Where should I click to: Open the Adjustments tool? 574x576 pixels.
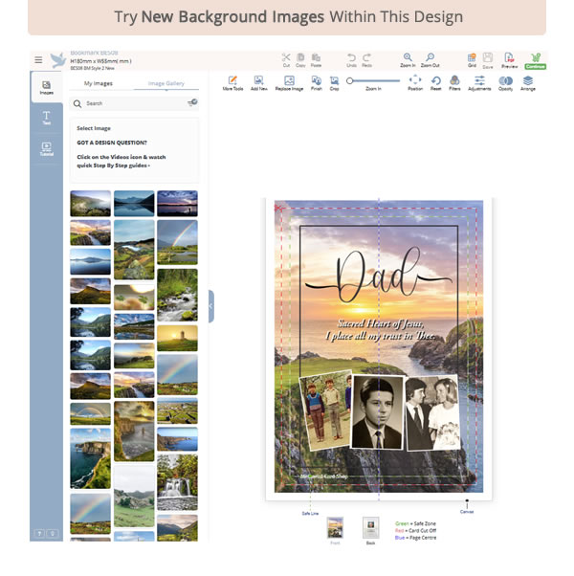pyautogui.click(x=479, y=82)
